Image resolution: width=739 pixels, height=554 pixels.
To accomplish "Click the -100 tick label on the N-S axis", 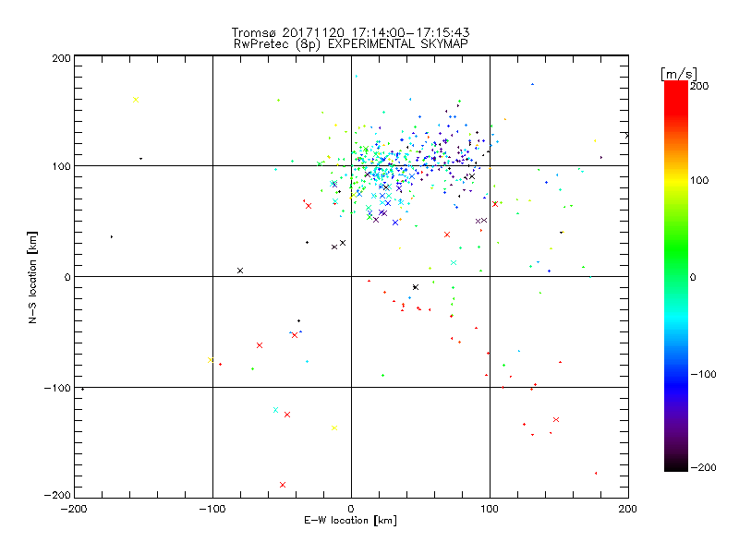I will [57, 388].
